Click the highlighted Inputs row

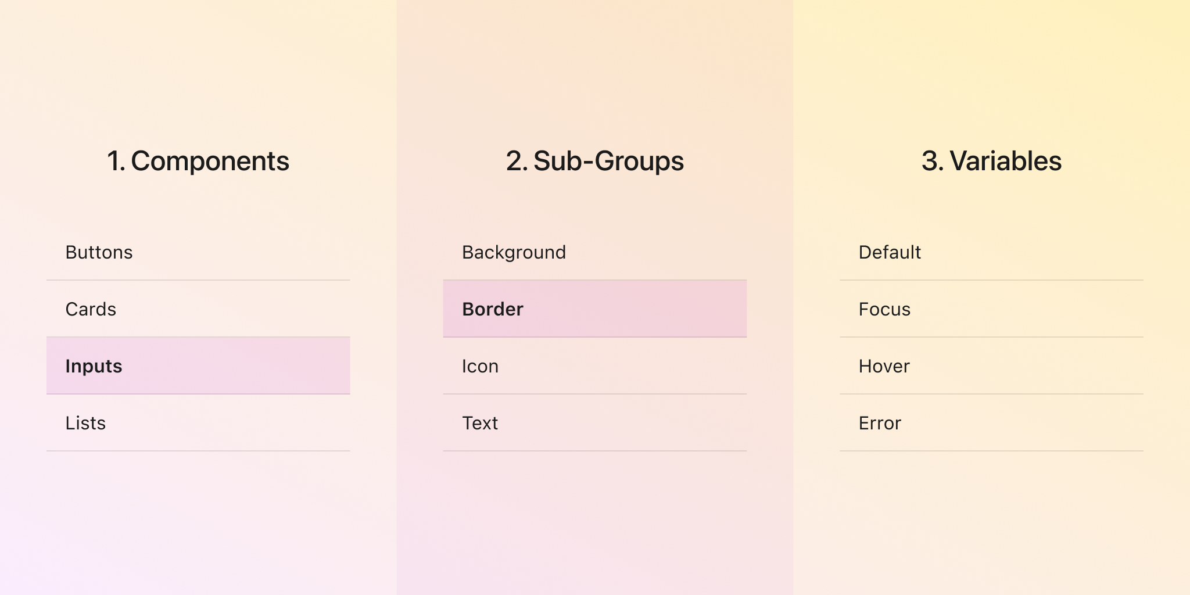[x=198, y=366]
